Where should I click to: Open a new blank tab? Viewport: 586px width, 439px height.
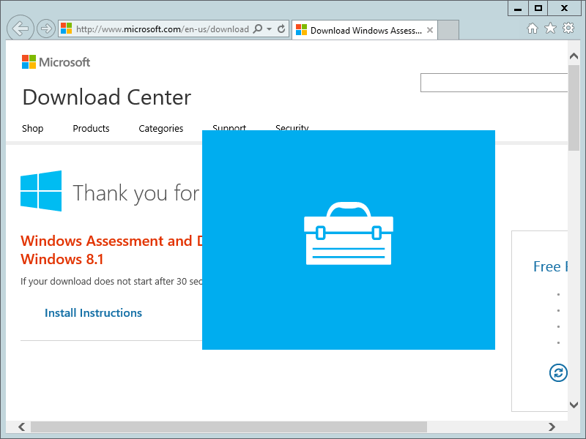pos(448,30)
